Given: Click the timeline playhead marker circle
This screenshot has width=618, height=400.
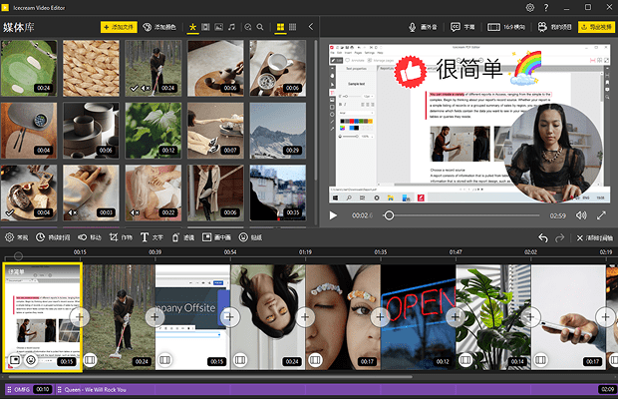Looking at the screenshot, I should [x=18, y=256].
